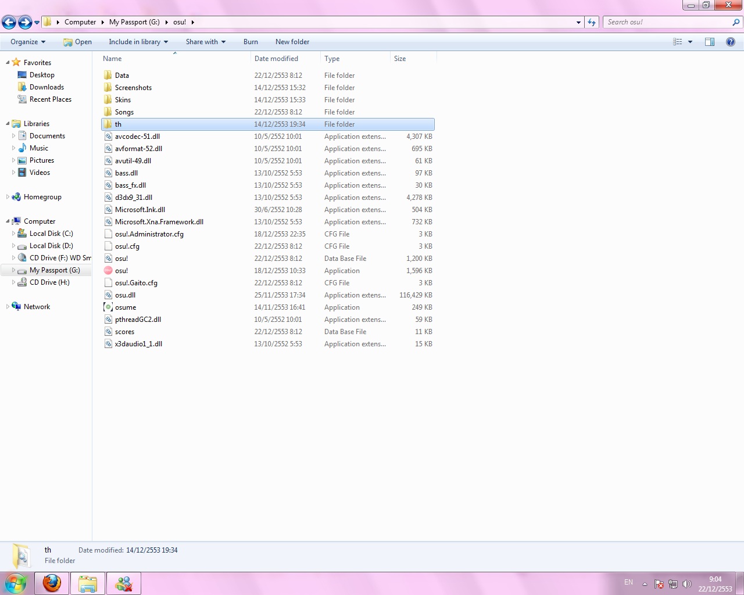Click the EN language indicator
This screenshot has width=744, height=595.
628,582
